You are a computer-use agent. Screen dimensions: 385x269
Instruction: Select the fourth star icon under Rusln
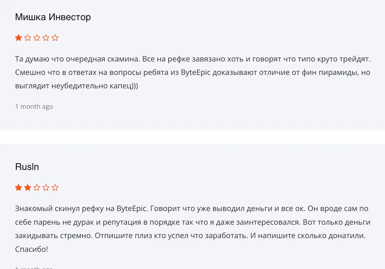point(46,188)
